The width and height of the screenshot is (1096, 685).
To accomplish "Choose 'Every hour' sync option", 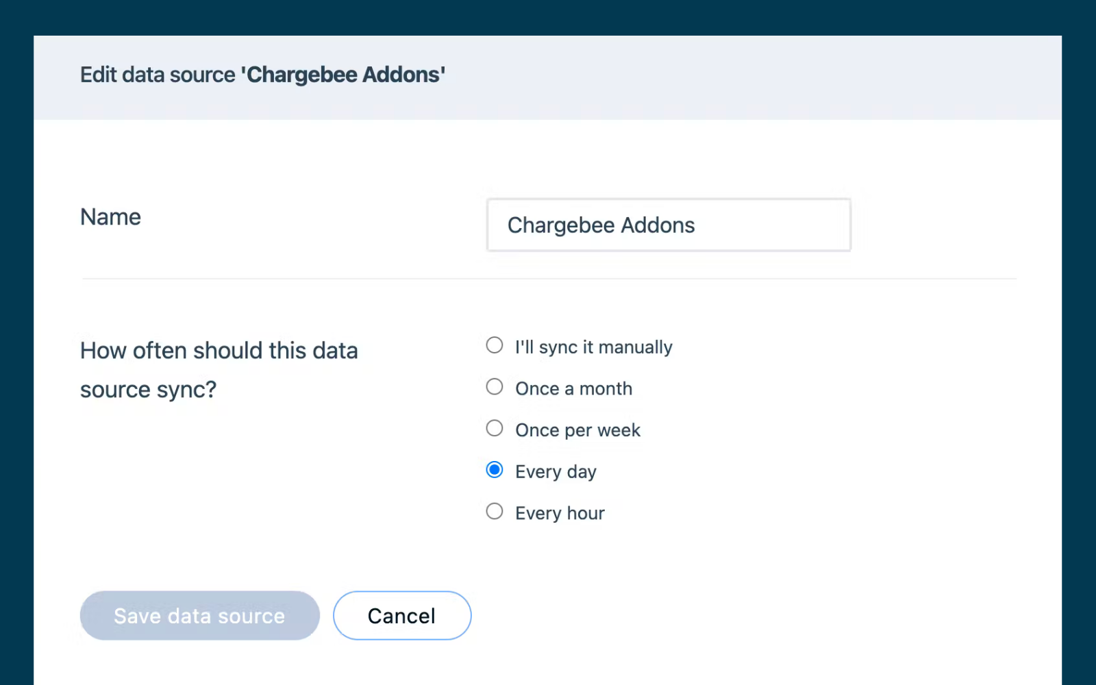I will (494, 512).
